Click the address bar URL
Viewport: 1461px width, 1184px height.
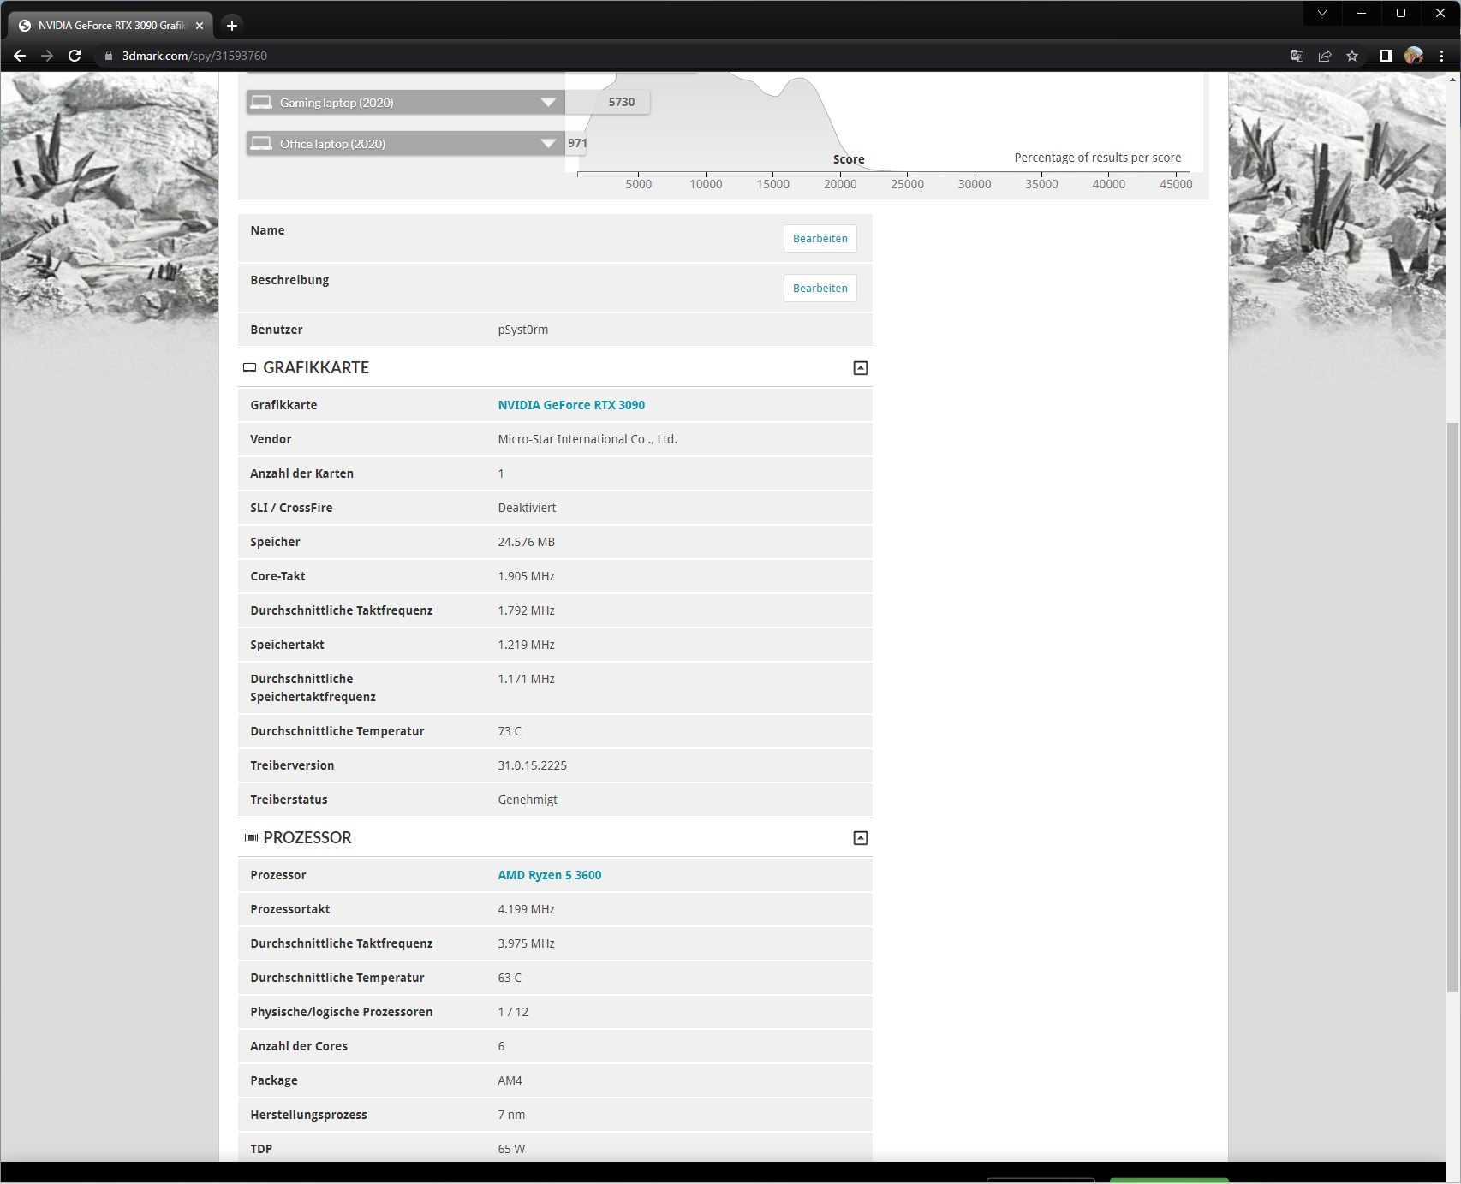194,56
